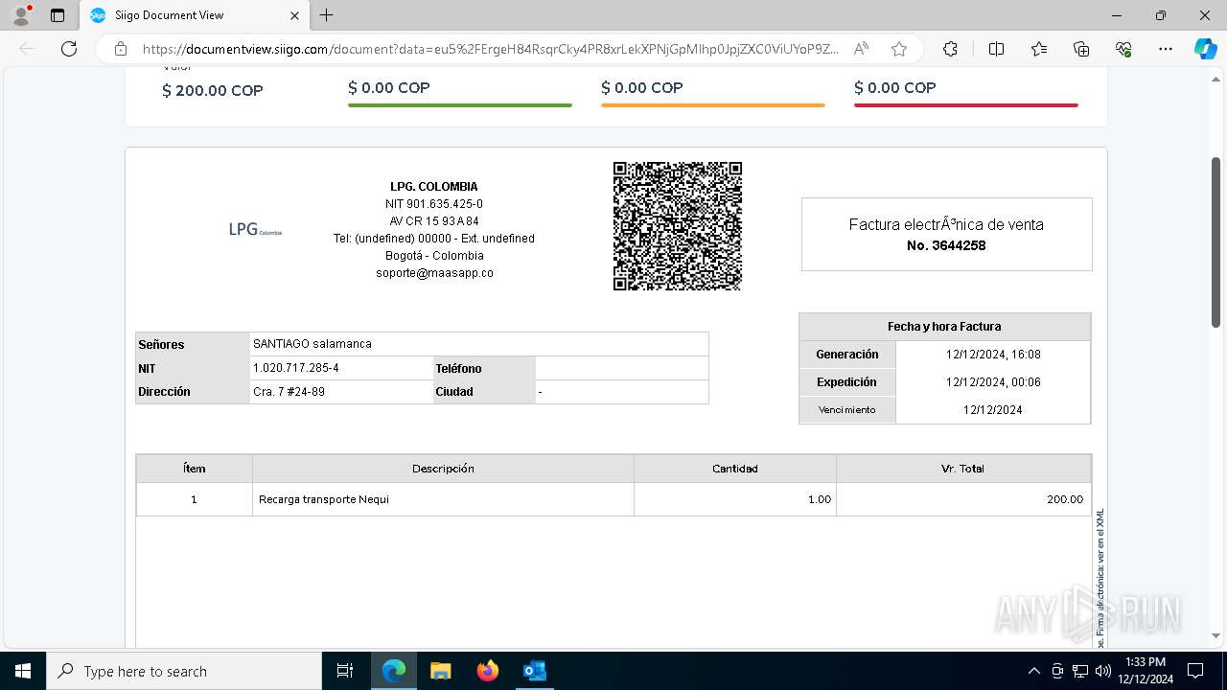Click the Descripción column header
Image resolution: width=1227 pixels, height=690 pixels.
pos(443,469)
